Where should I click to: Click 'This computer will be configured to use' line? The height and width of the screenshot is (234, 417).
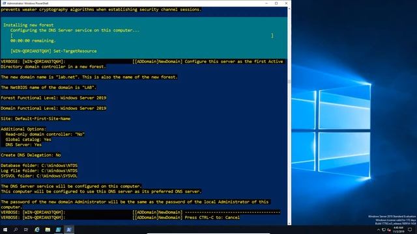pyautogui.click(x=101, y=191)
